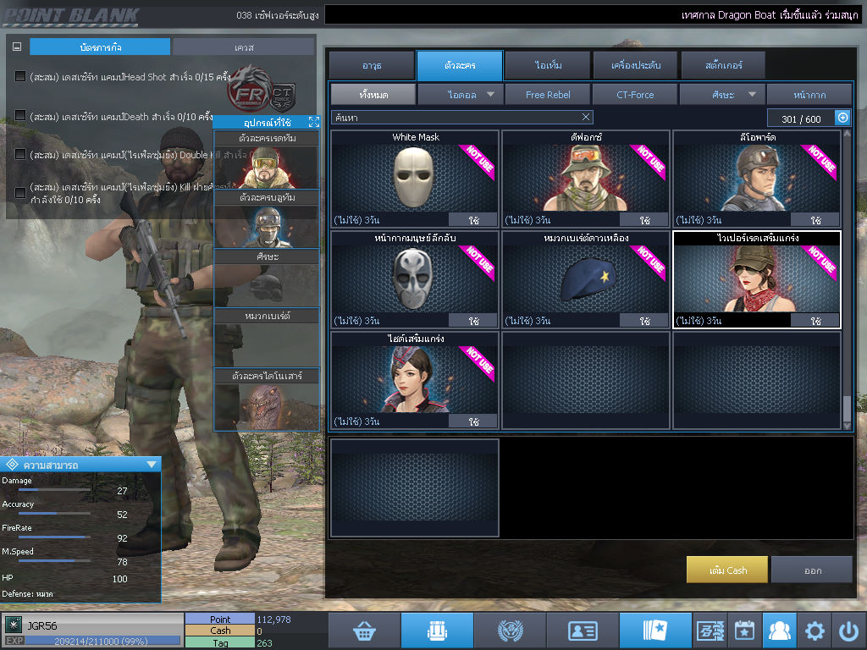
Task: Open the coupon ticket icon
Action: tap(710, 631)
